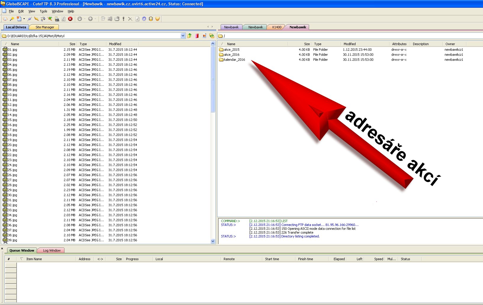Switch to the Site Manager tab

coord(45,27)
